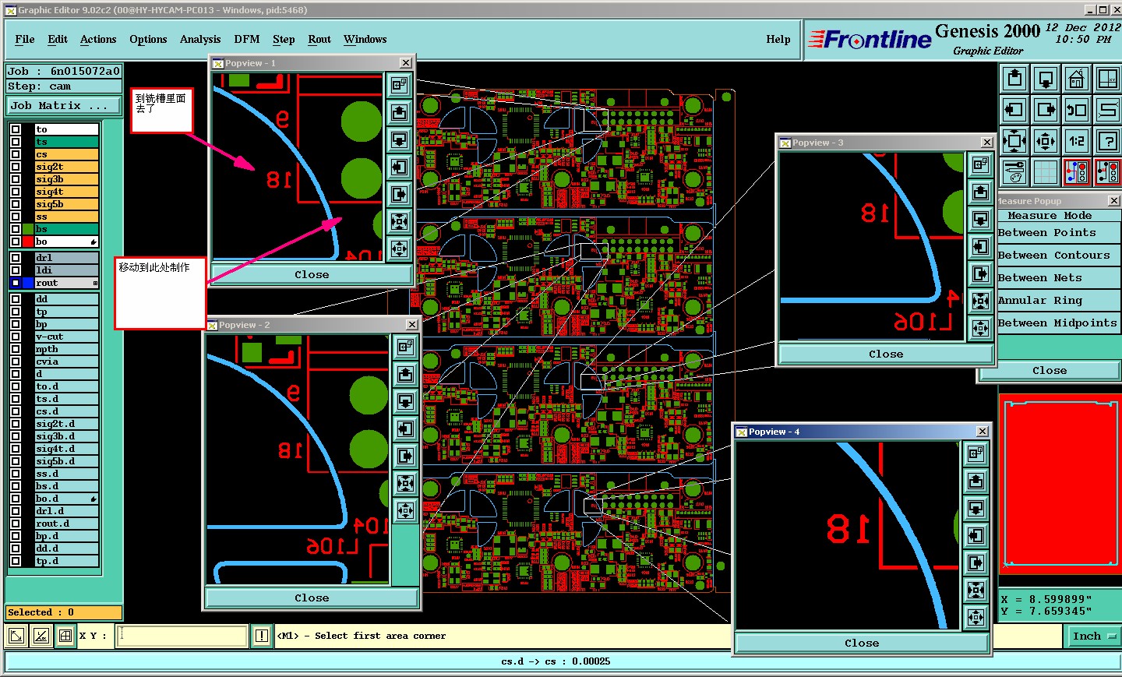Toggle checkbox for the 'v-cut' layer
The width and height of the screenshot is (1122, 677).
click(x=16, y=337)
